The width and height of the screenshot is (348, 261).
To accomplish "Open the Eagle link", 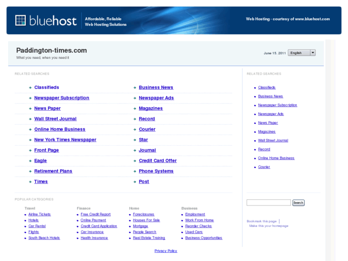I will coord(40,160).
